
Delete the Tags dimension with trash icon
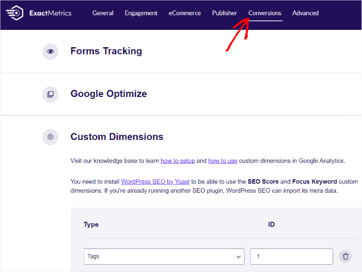[345, 256]
